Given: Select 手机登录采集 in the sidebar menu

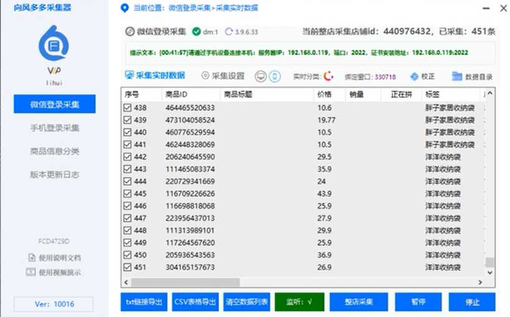Looking at the screenshot, I should tap(55, 128).
